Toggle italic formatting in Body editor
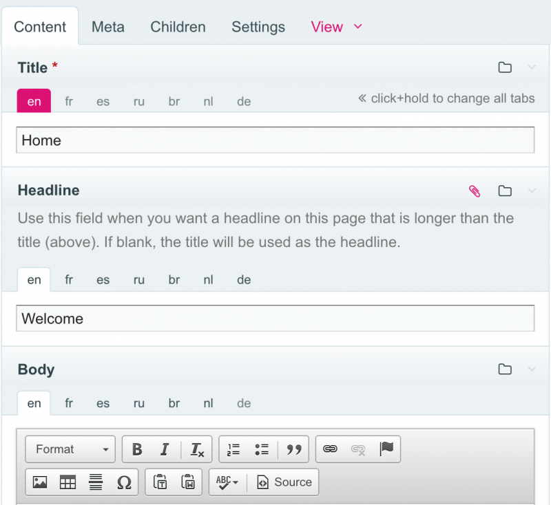The height and width of the screenshot is (505, 551). click(165, 449)
